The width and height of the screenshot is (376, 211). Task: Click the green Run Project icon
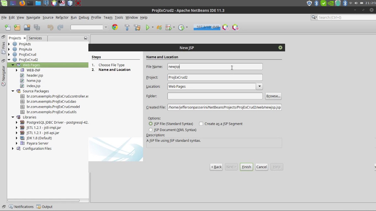tap(148, 28)
